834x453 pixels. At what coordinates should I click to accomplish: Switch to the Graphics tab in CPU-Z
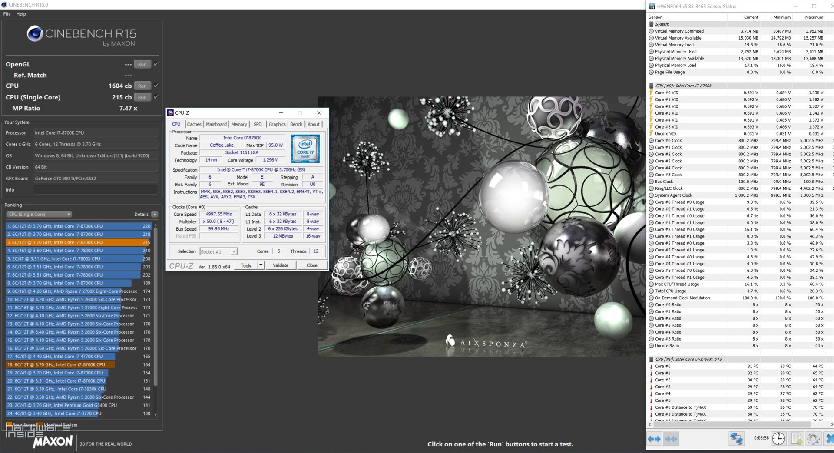(x=277, y=124)
